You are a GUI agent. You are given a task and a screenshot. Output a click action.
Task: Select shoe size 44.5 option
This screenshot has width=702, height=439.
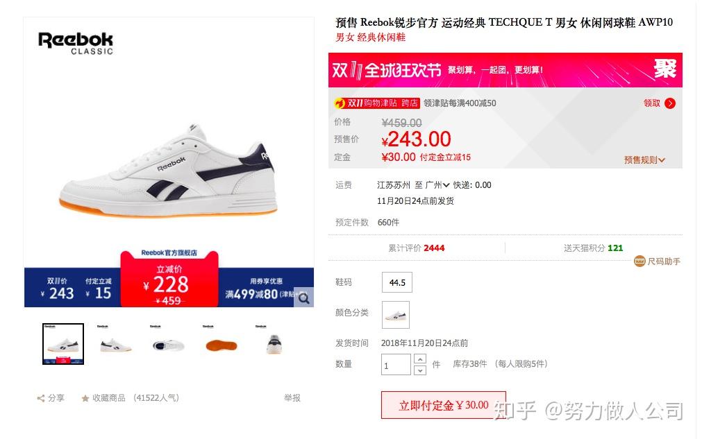[397, 282]
